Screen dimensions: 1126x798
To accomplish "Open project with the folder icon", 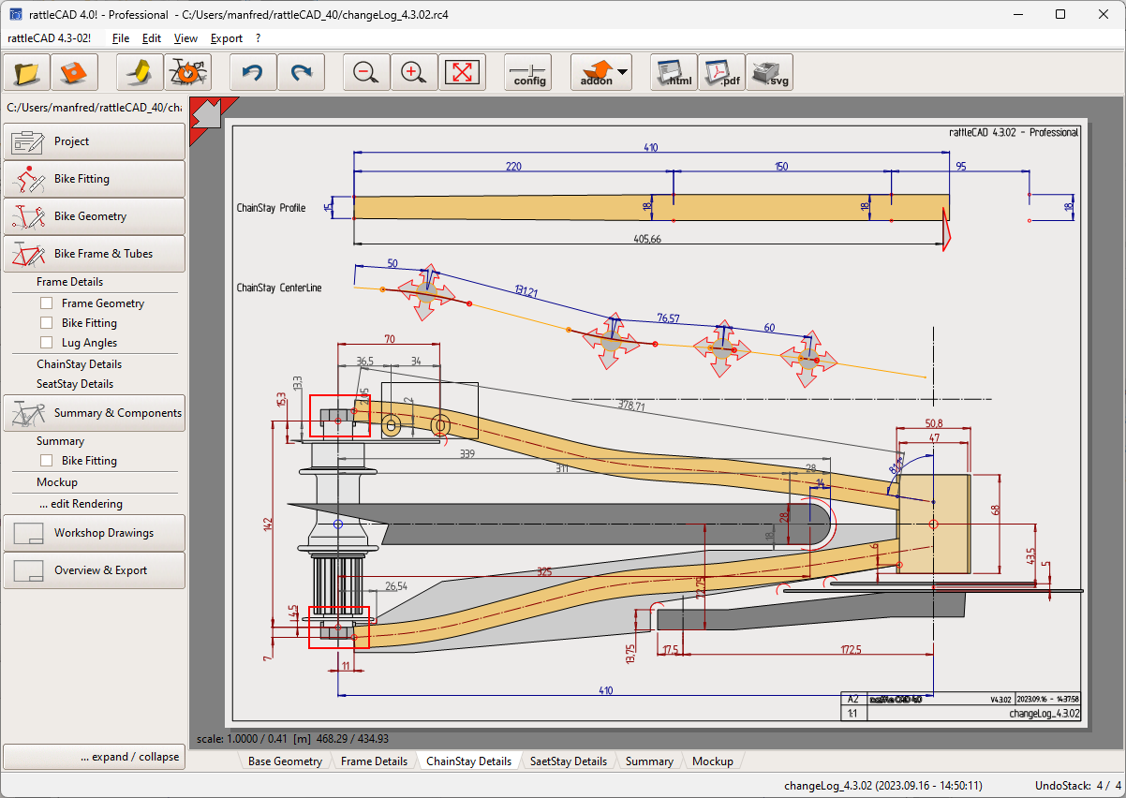I will coord(27,72).
